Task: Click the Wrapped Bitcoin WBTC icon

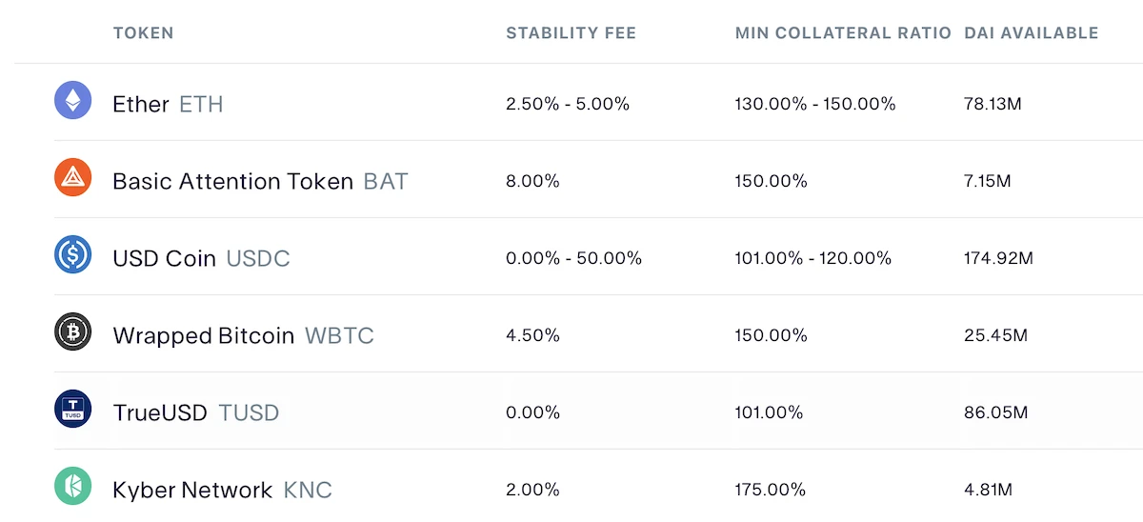Action: 72,331
